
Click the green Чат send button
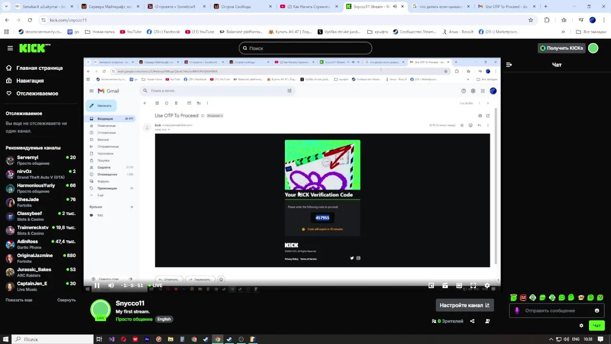click(597, 325)
